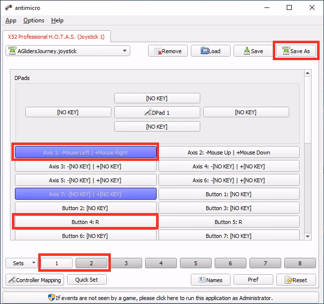Switch to set 3
This screenshot has height=304, width=324.
pyautogui.click(x=126, y=263)
